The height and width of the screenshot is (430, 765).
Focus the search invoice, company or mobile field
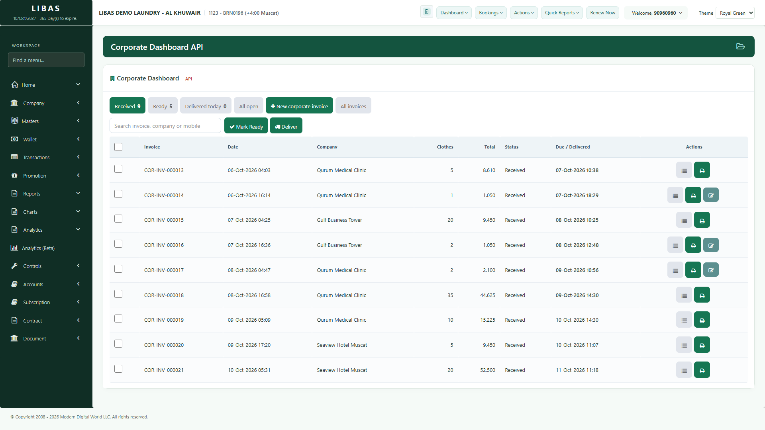[x=165, y=126]
